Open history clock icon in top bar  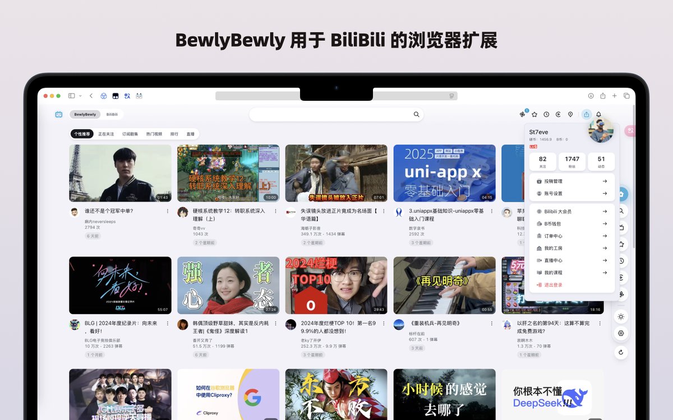click(546, 114)
